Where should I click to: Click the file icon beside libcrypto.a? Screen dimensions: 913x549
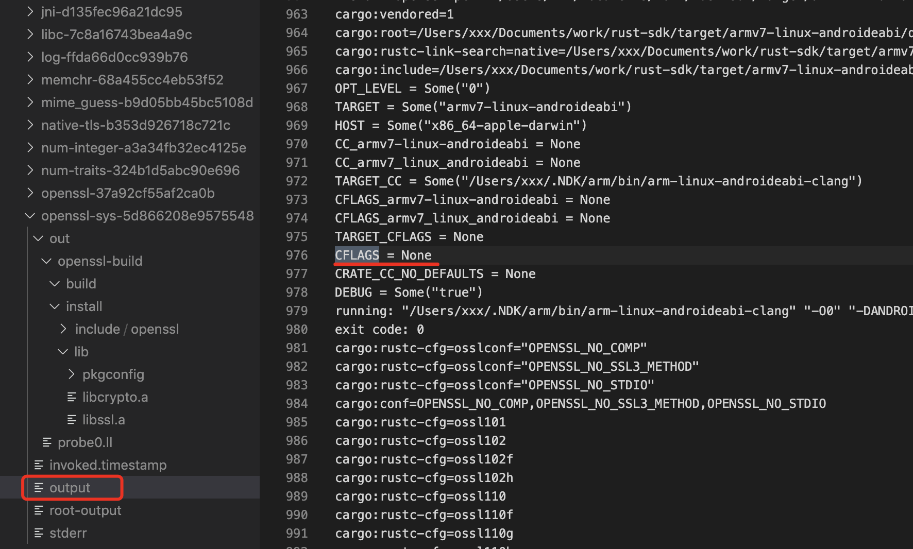[x=72, y=397]
